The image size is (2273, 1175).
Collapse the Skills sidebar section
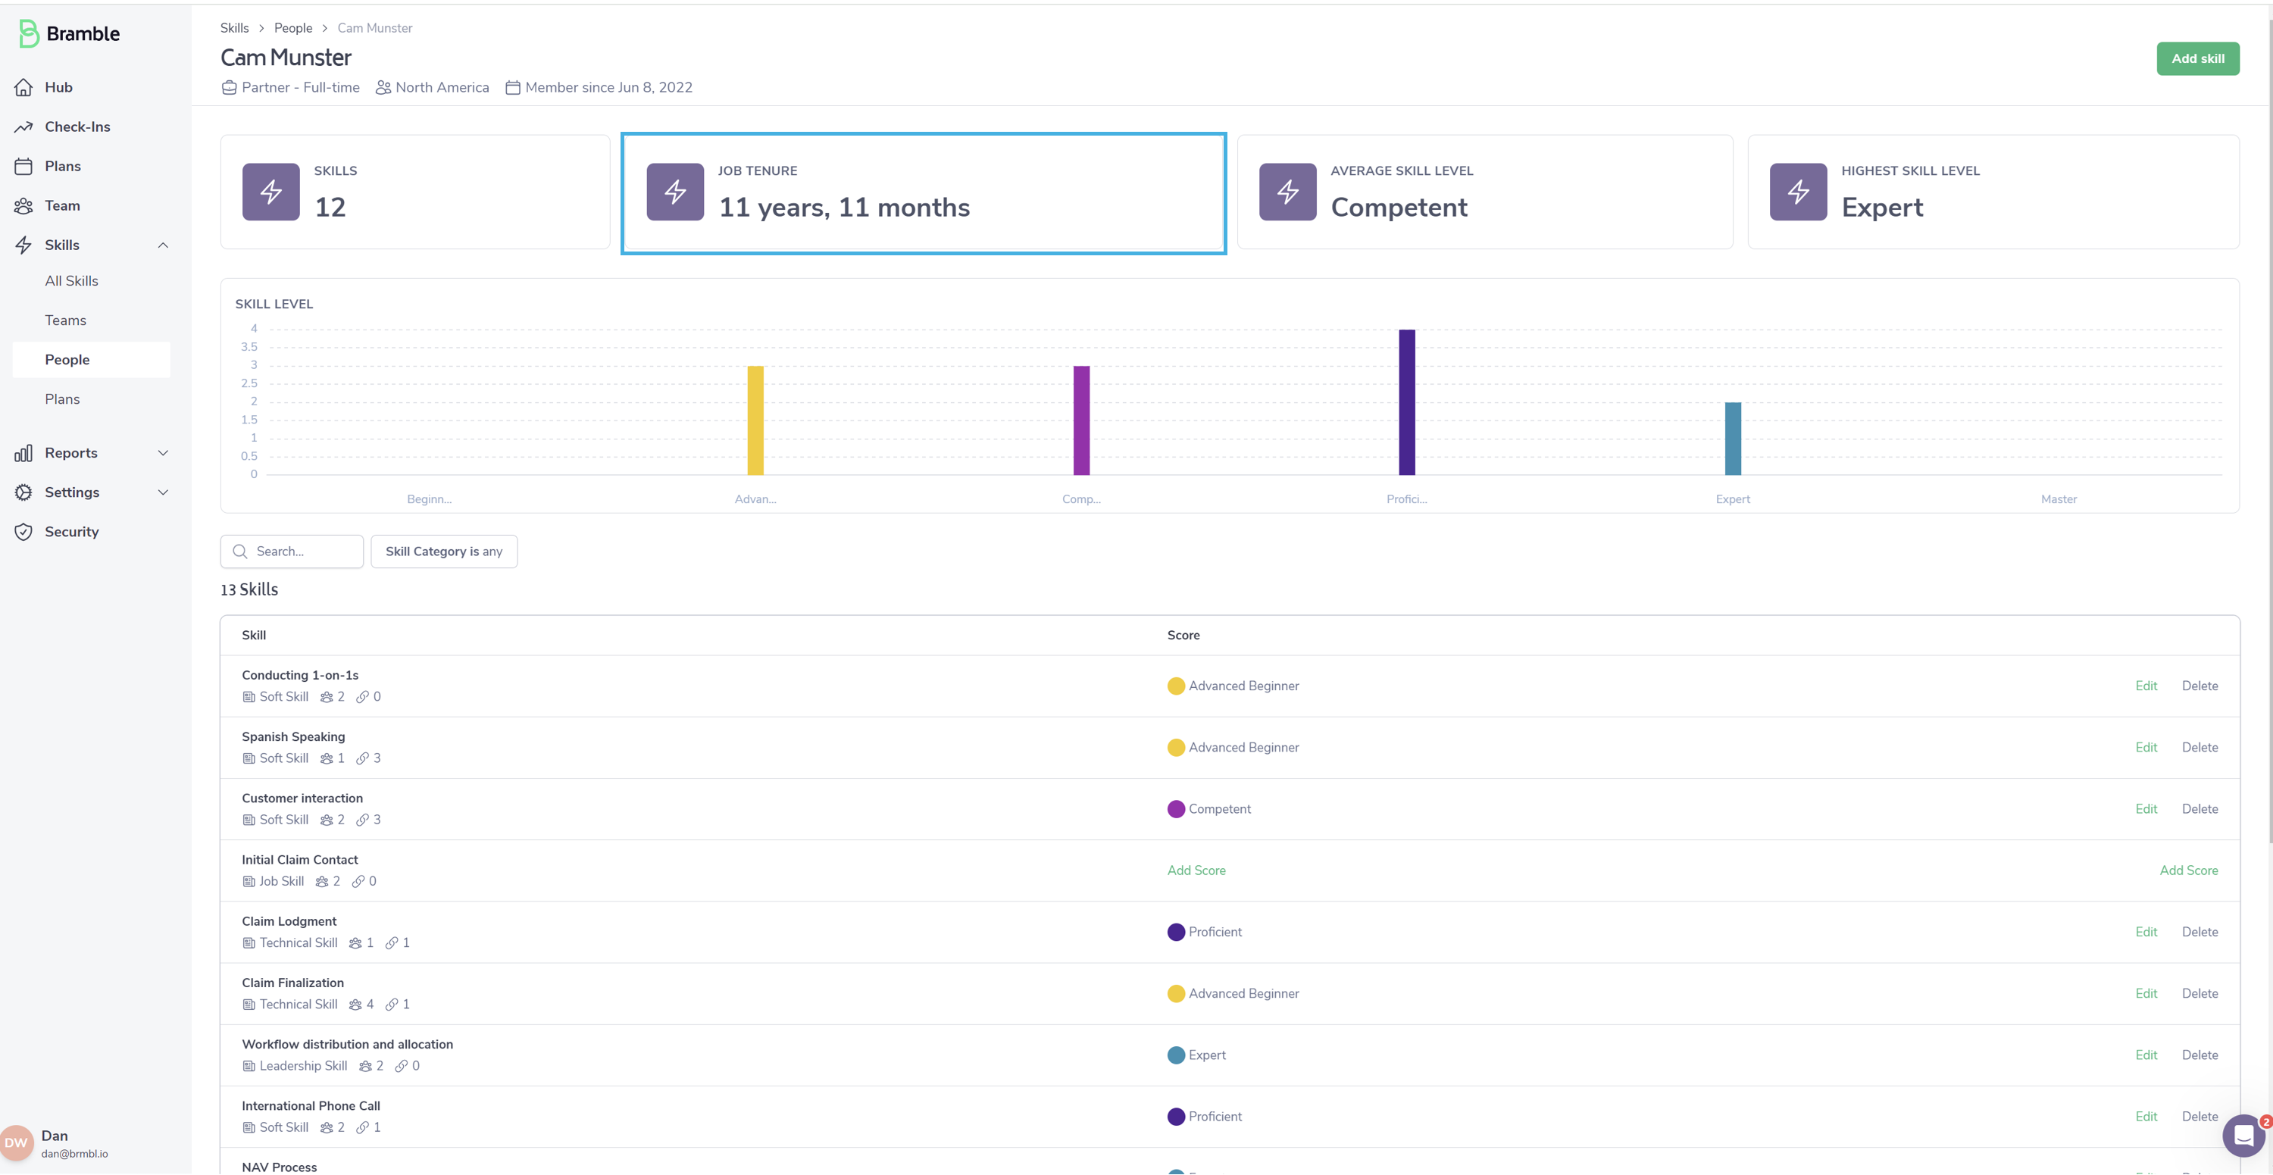tap(163, 245)
